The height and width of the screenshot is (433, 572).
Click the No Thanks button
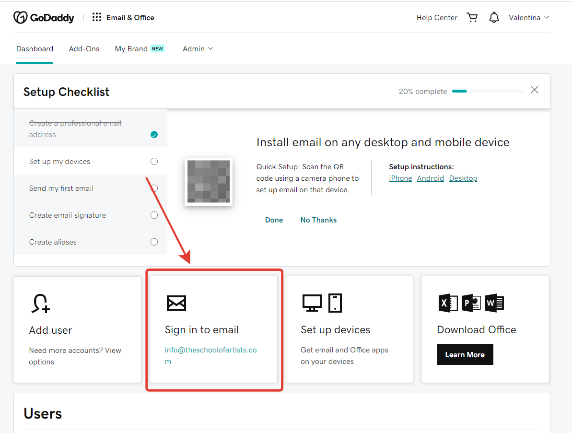318,220
